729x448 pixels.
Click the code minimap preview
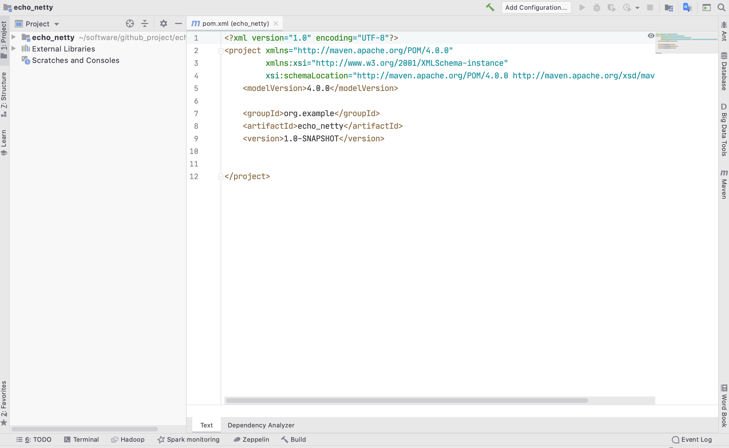(x=686, y=43)
